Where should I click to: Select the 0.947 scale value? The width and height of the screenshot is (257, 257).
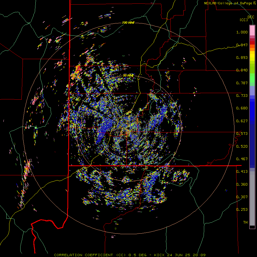coord(242,45)
